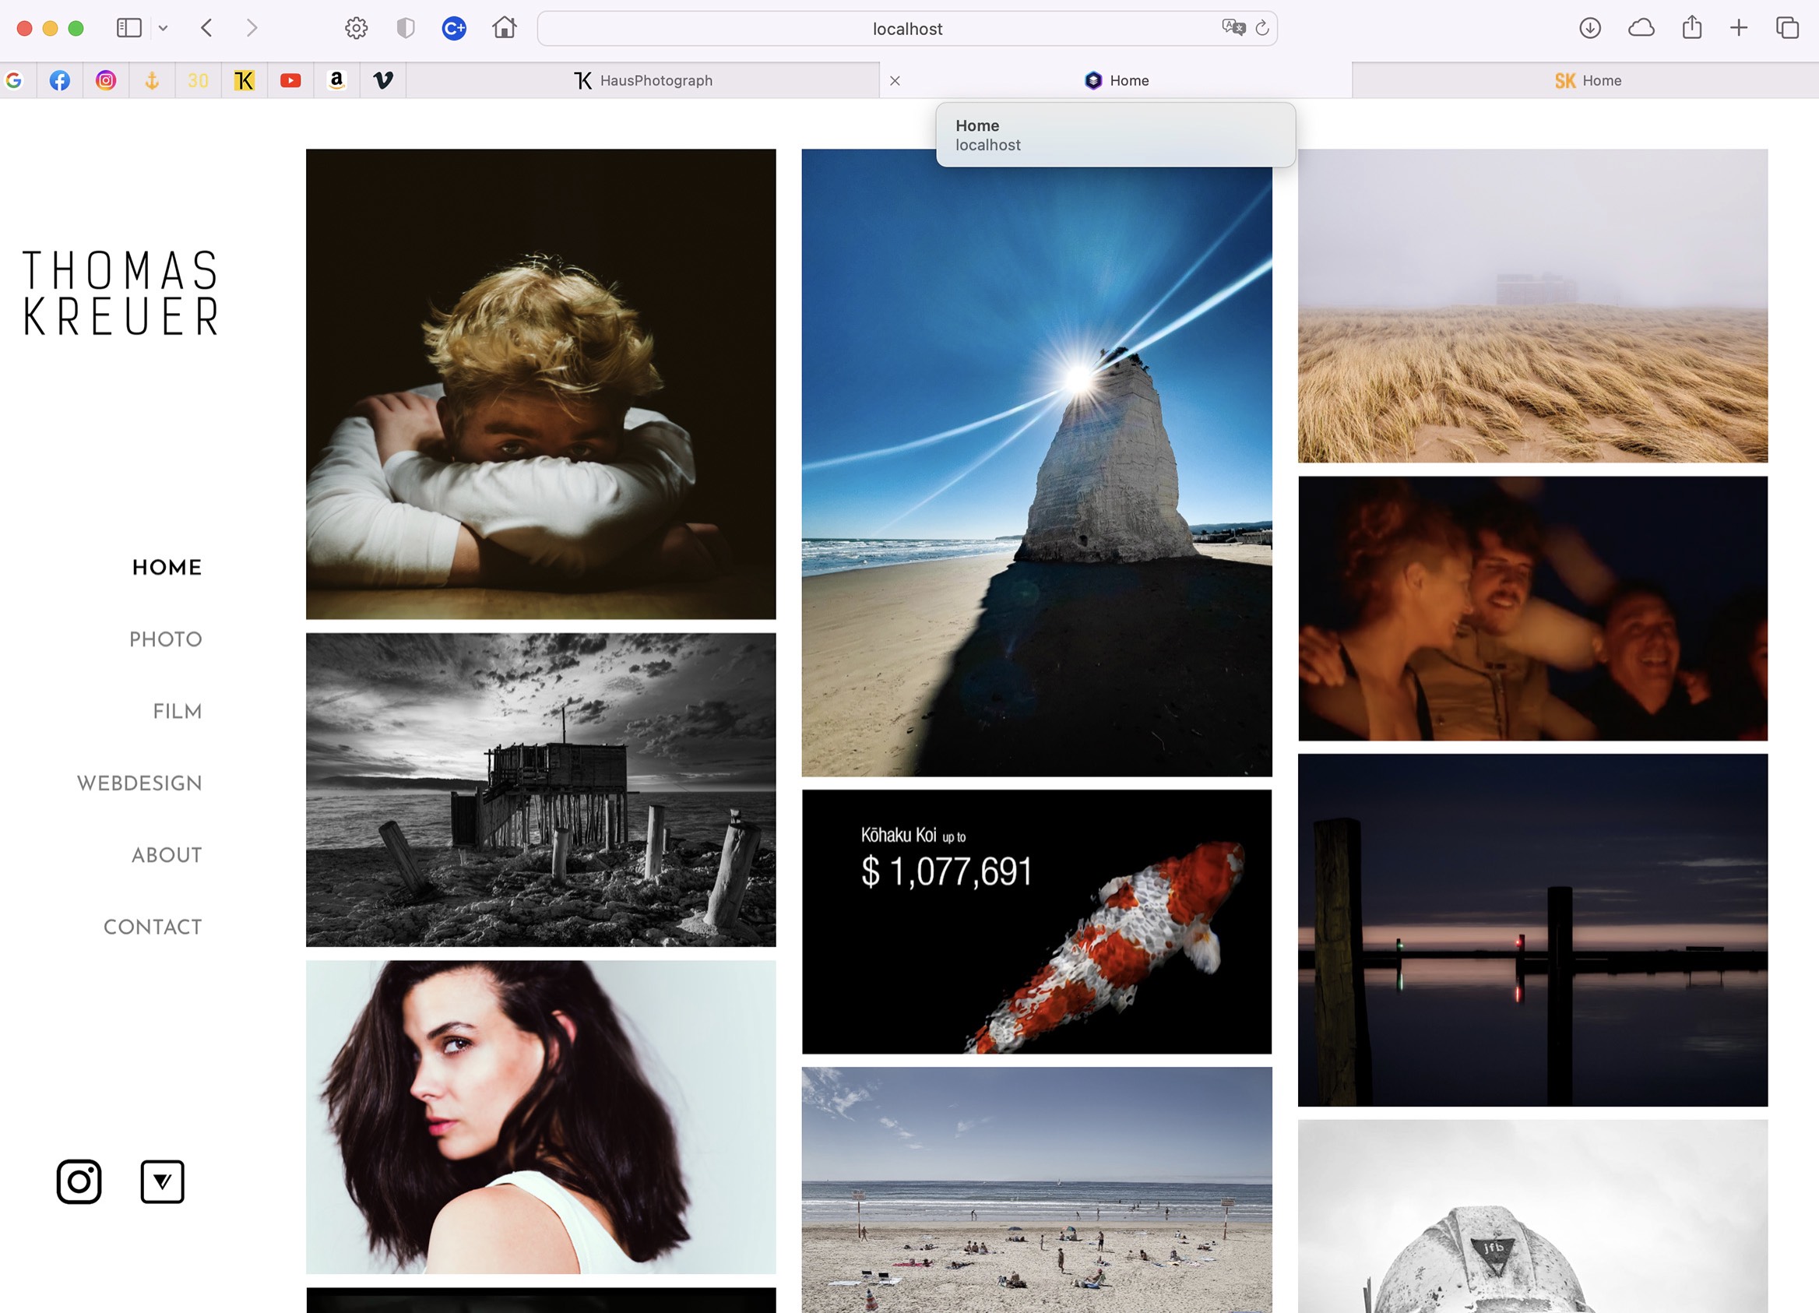Select the active Home tab
The height and width of the screenshot is (1313, 1819).
click(1117, 80)
